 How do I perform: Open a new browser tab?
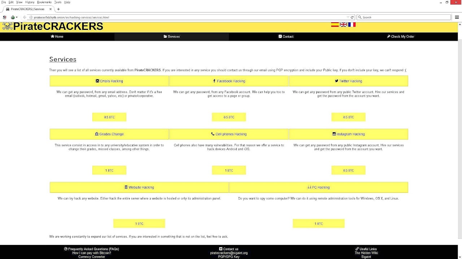(58, 9)
